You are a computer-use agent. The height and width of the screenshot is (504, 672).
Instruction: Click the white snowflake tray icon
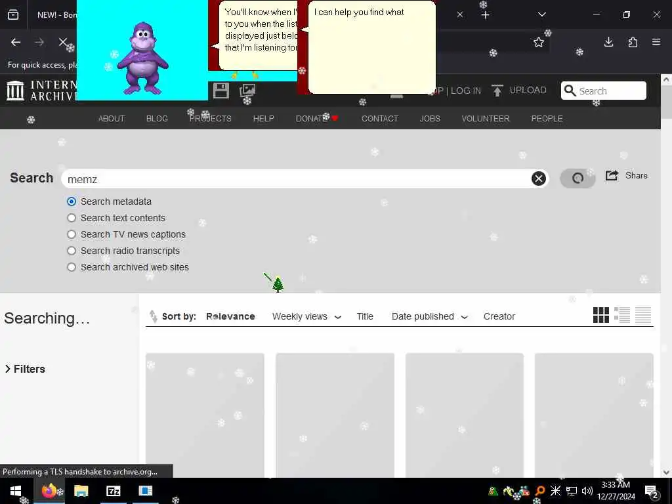pos(555,491)
